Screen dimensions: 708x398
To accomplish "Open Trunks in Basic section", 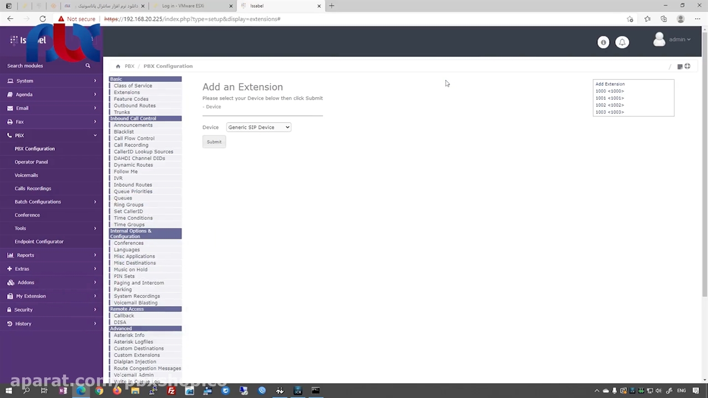I will [122, 112].
